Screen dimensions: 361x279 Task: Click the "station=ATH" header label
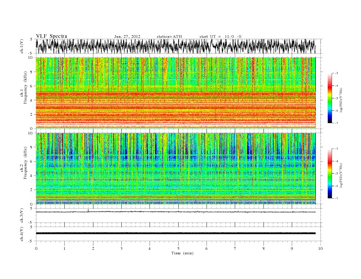pos(169,36)
